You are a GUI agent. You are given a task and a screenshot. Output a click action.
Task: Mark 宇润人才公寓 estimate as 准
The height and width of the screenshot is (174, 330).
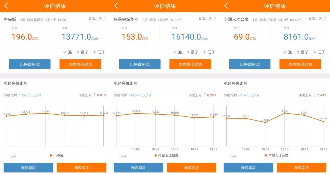pyautogui.click(x=288, y=52)
